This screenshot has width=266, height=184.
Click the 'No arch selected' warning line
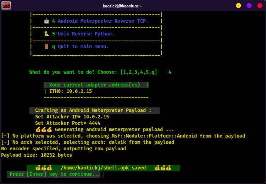pos(88,142)
